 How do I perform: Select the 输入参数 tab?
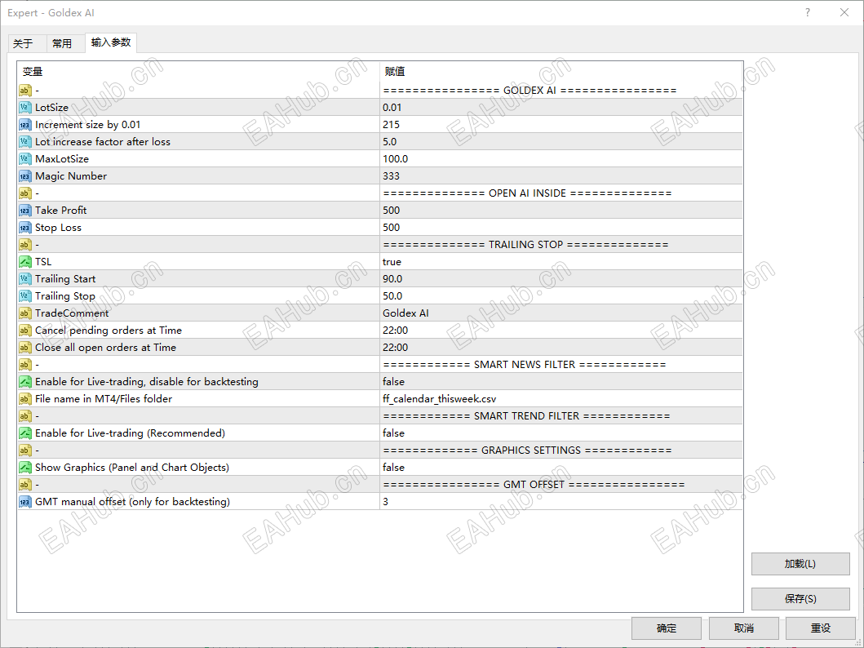111,42
